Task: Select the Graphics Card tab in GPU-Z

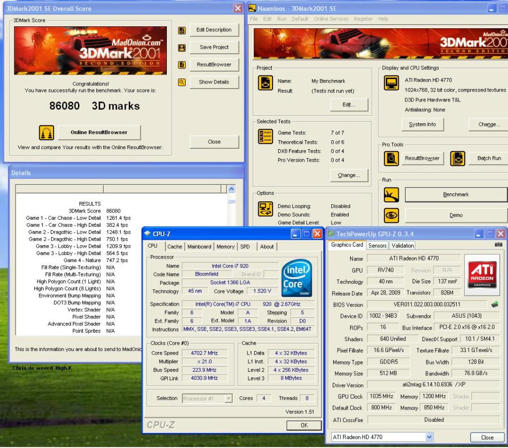Action: [x=347, y=245]
